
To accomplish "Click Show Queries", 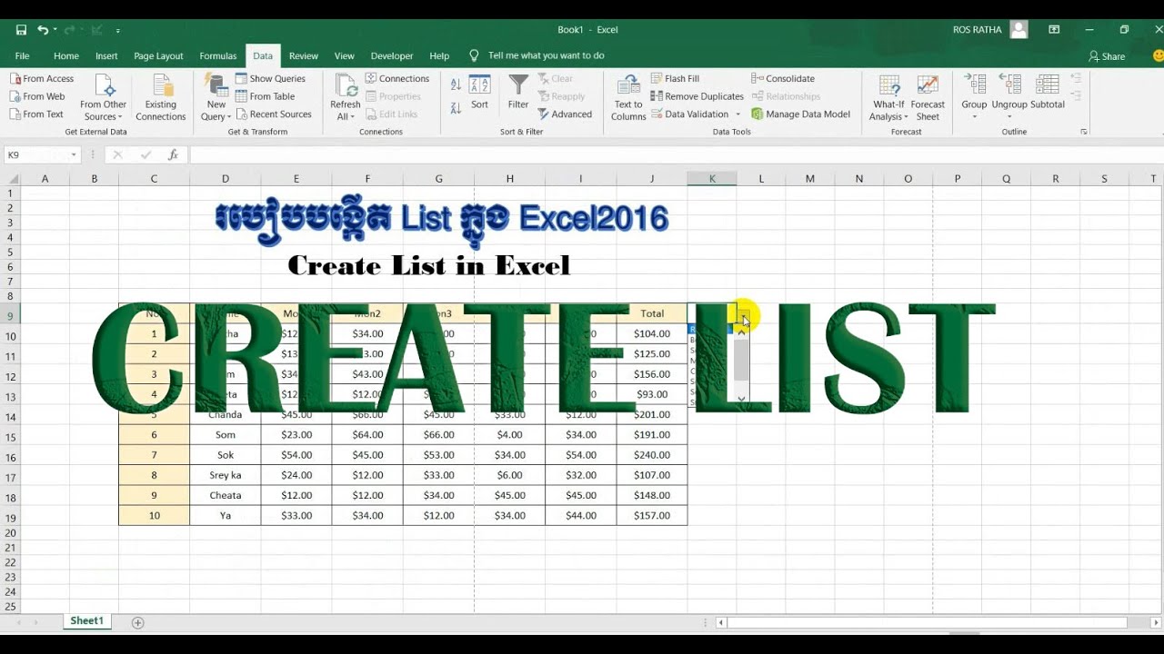I will point(270,79).
